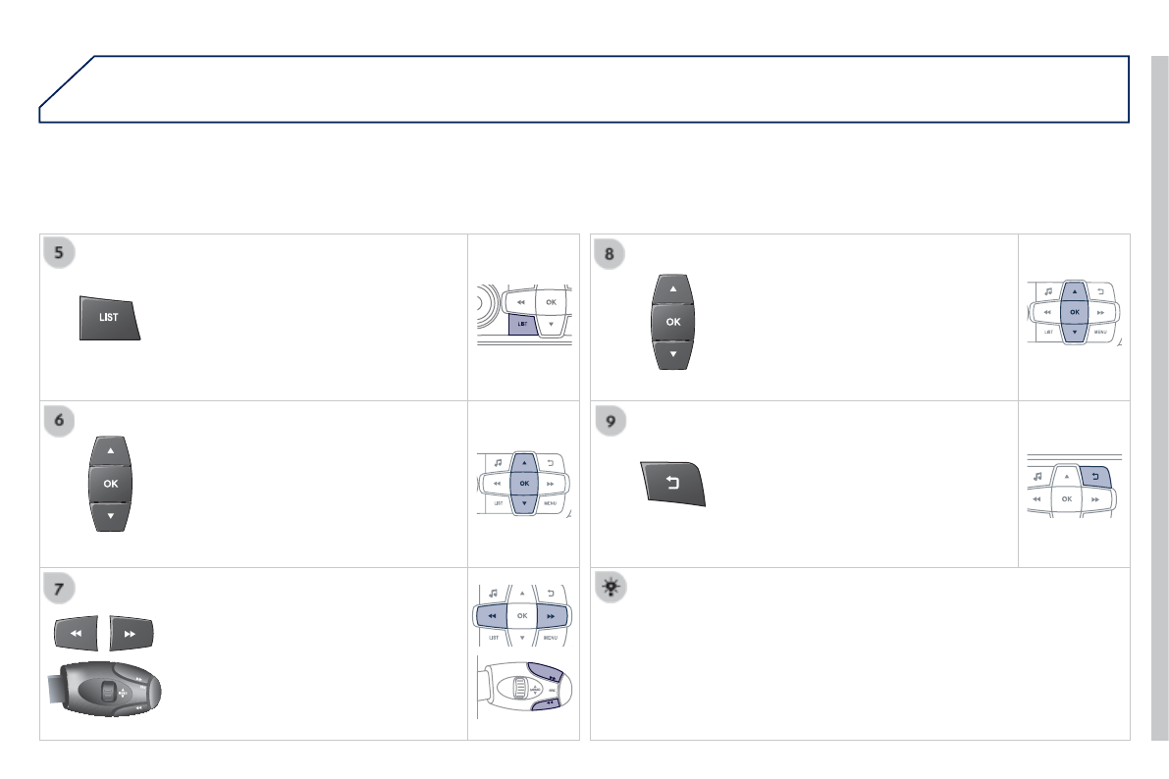Click the music note key in step 6's diagram
The width and height of the screenshot is (1169, 779).
point(499,462)
